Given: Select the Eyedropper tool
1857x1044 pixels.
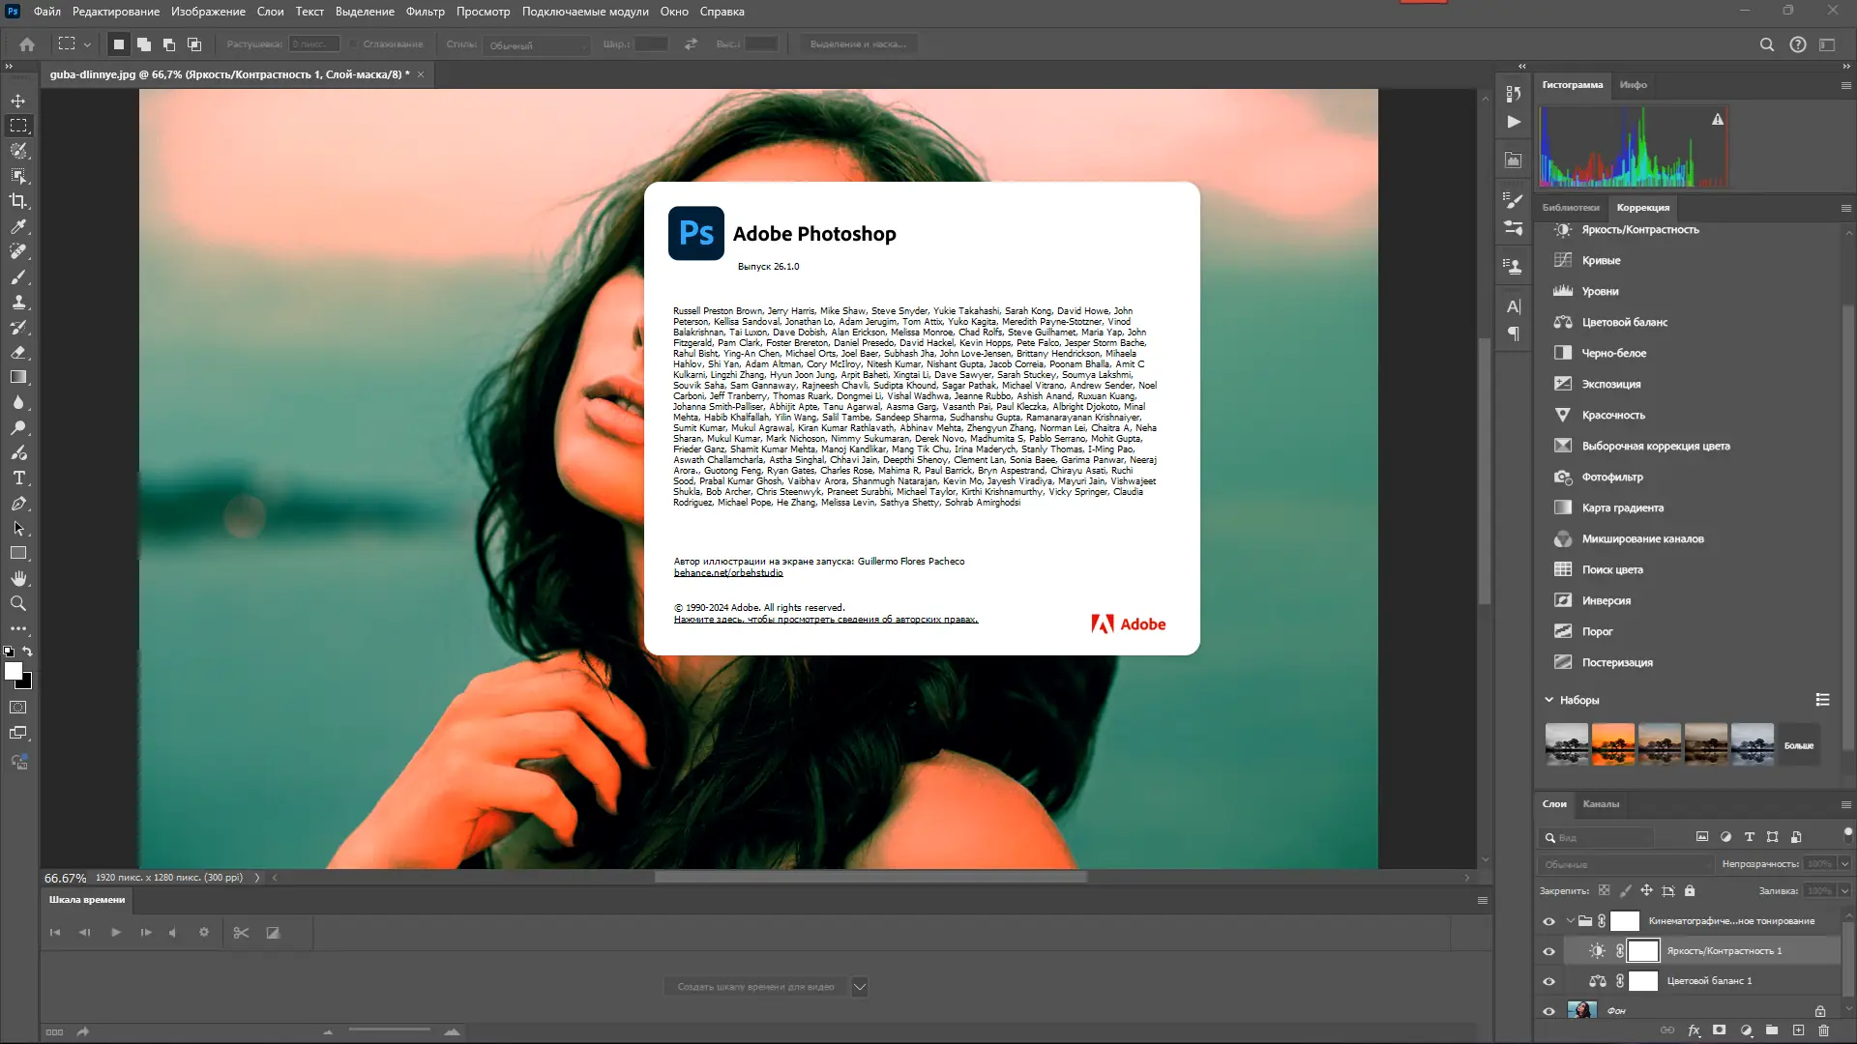Looking at the screenshot, I should pyautogui.click(x=18, y=226).
